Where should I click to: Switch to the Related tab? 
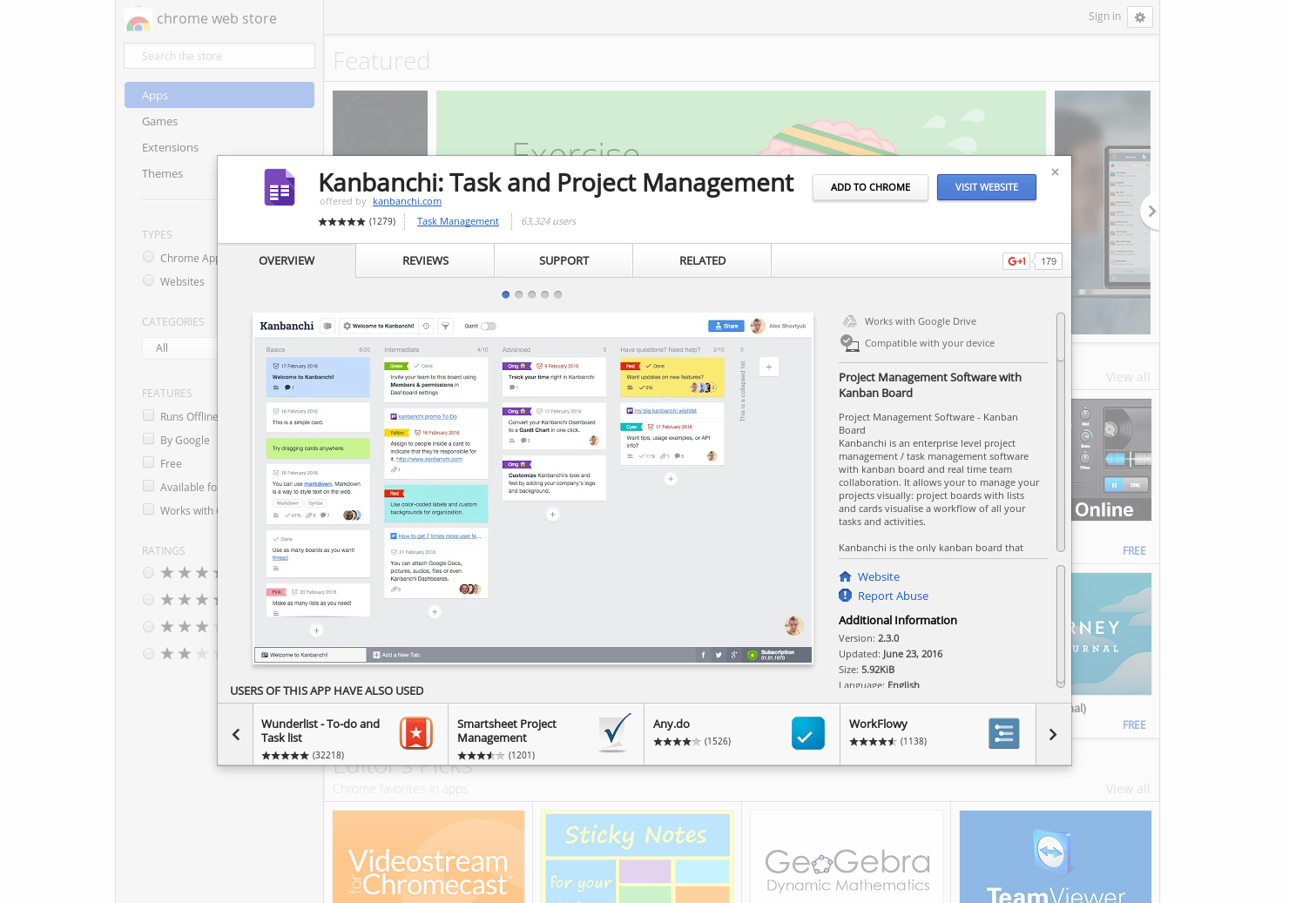click(x=702, y=260)
